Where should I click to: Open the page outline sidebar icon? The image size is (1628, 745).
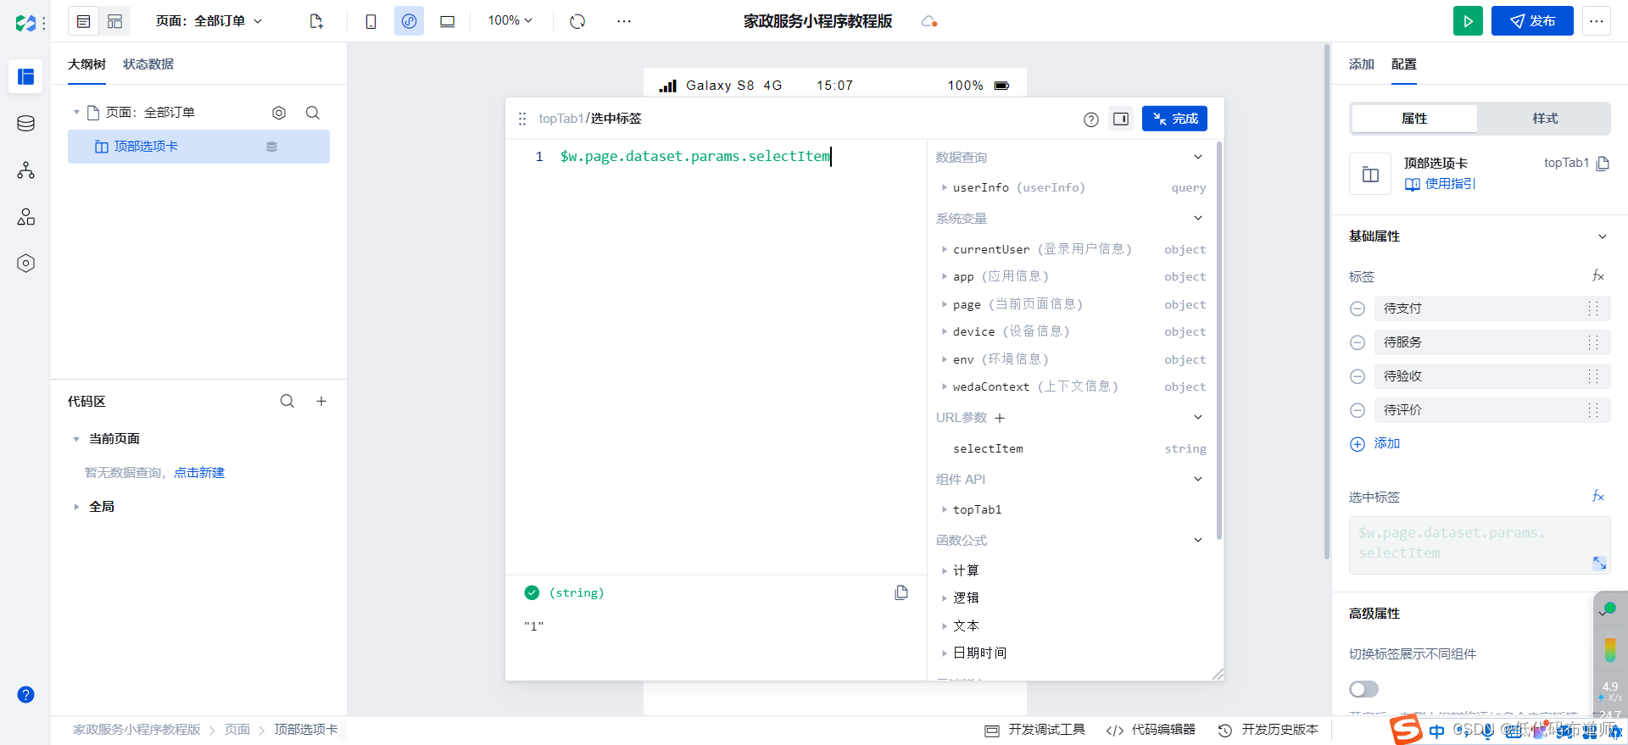[25, 77]
